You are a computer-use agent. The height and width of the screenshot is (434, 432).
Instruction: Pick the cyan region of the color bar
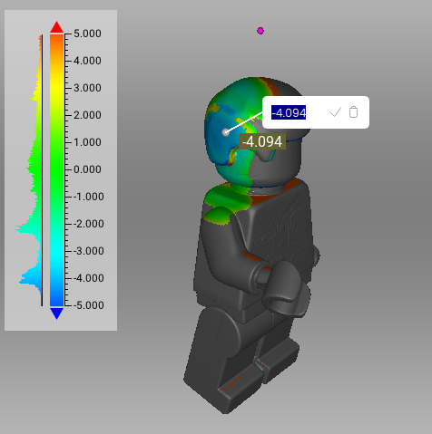(x=57, y=251)
